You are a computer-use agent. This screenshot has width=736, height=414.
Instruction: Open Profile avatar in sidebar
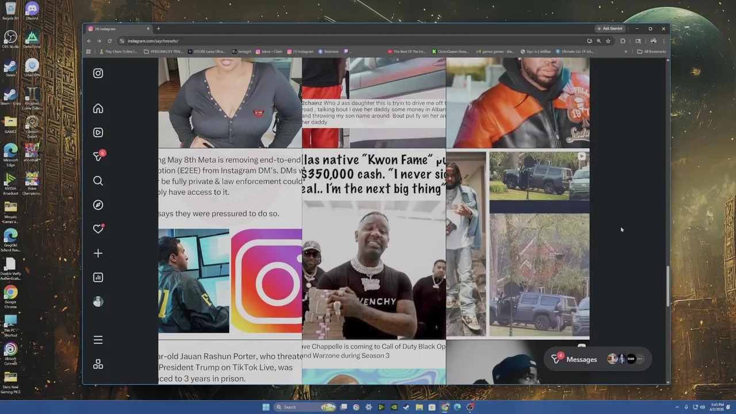click(98, 301)
